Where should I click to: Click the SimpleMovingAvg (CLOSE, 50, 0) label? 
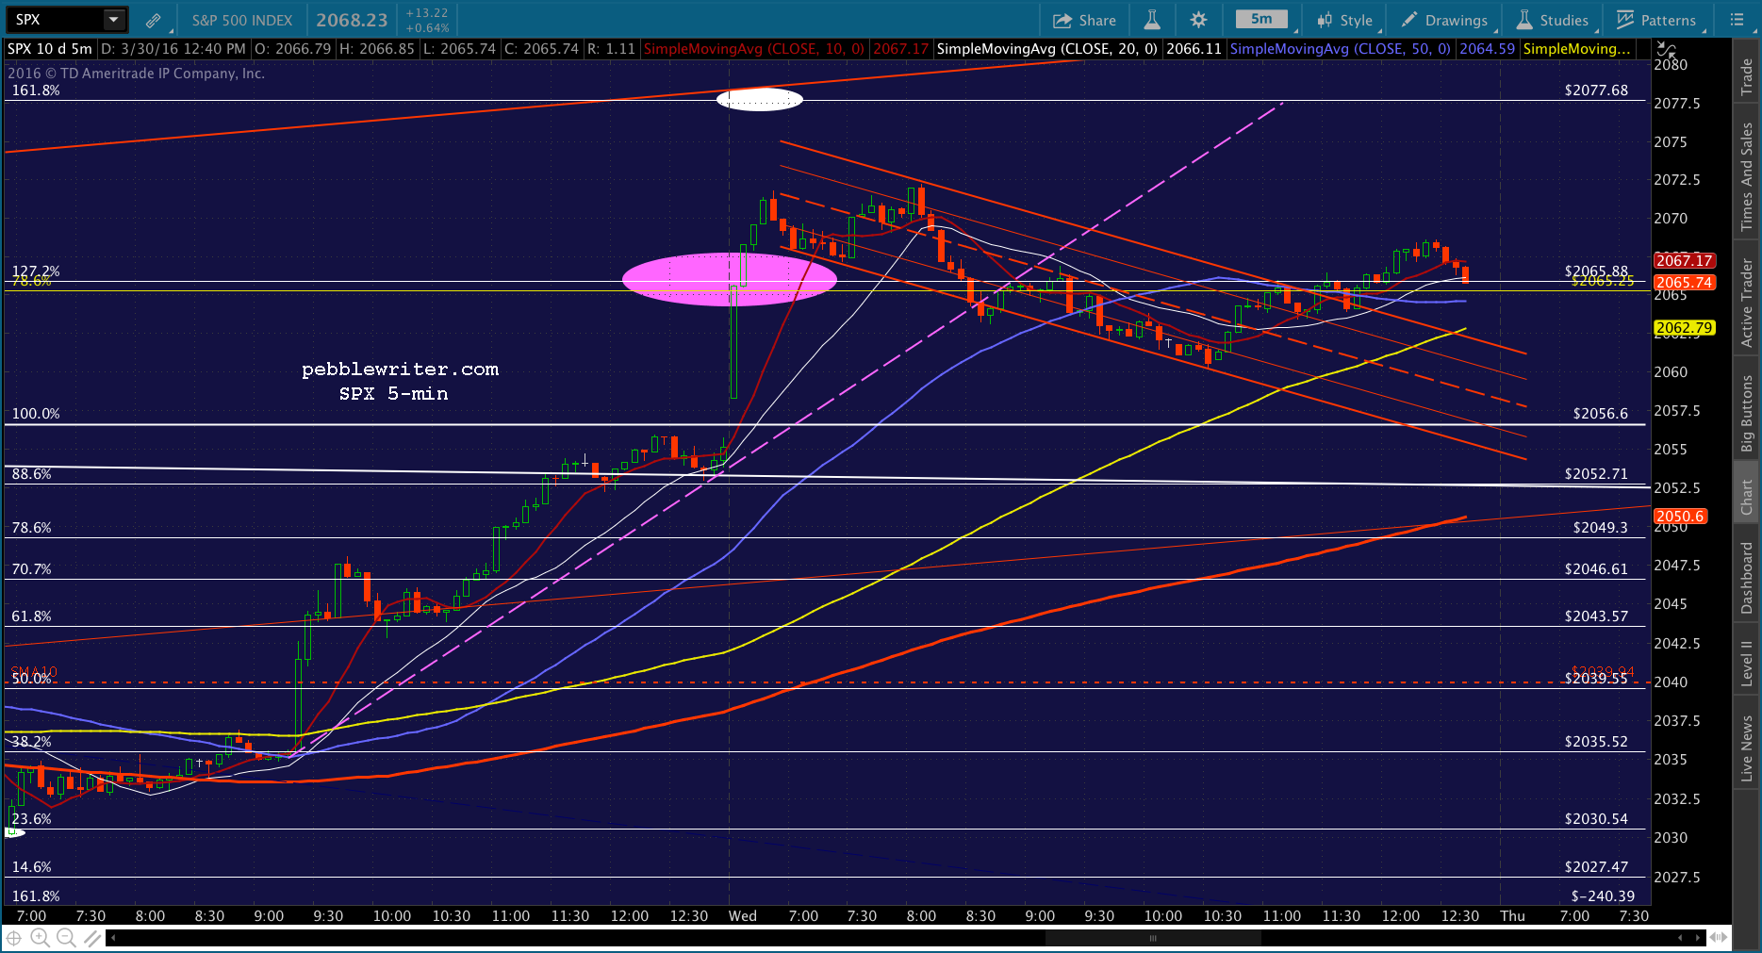(x=1340, y=49)
